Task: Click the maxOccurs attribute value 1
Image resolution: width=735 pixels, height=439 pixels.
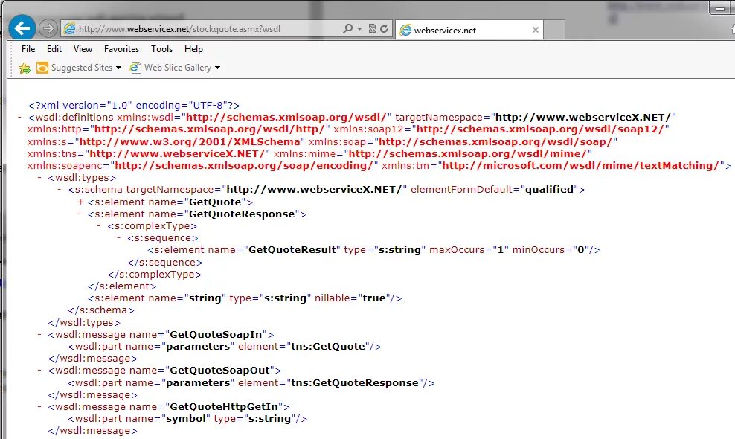Action: pos(500,249)
